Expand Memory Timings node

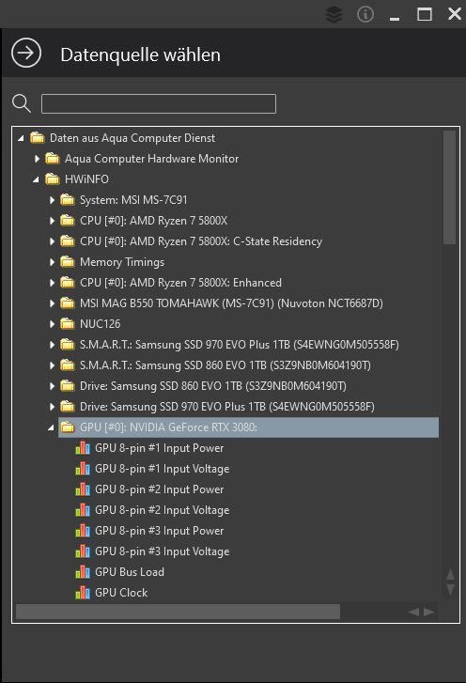pos(52,262)
